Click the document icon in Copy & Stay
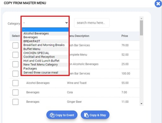Image resolution: width=162 pixels, height=123 pixels. click(86, 115)
